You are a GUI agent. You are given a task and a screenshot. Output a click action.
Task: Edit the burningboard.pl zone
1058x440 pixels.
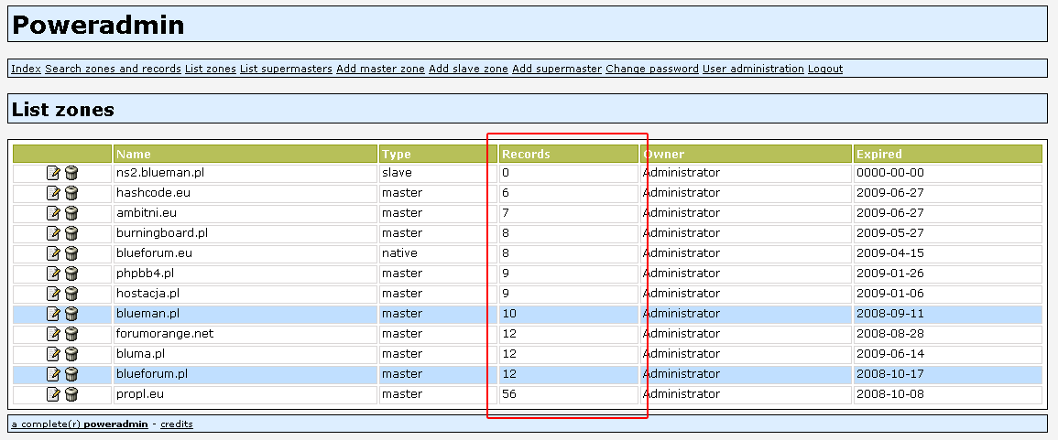tap(53, 234)
